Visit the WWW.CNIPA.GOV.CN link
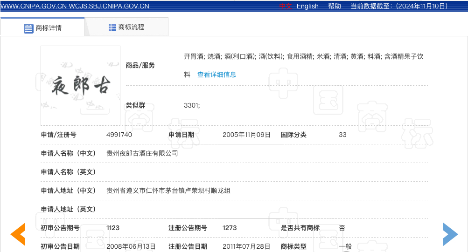468x252 pixels. pyautogui.click(x=34, y=6)
